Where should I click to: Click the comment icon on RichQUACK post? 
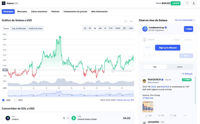pyautogui.click(x=147, y=115)
